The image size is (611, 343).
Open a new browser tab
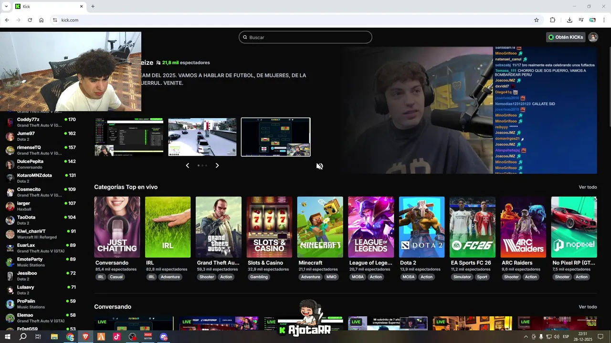coord(93,7)
